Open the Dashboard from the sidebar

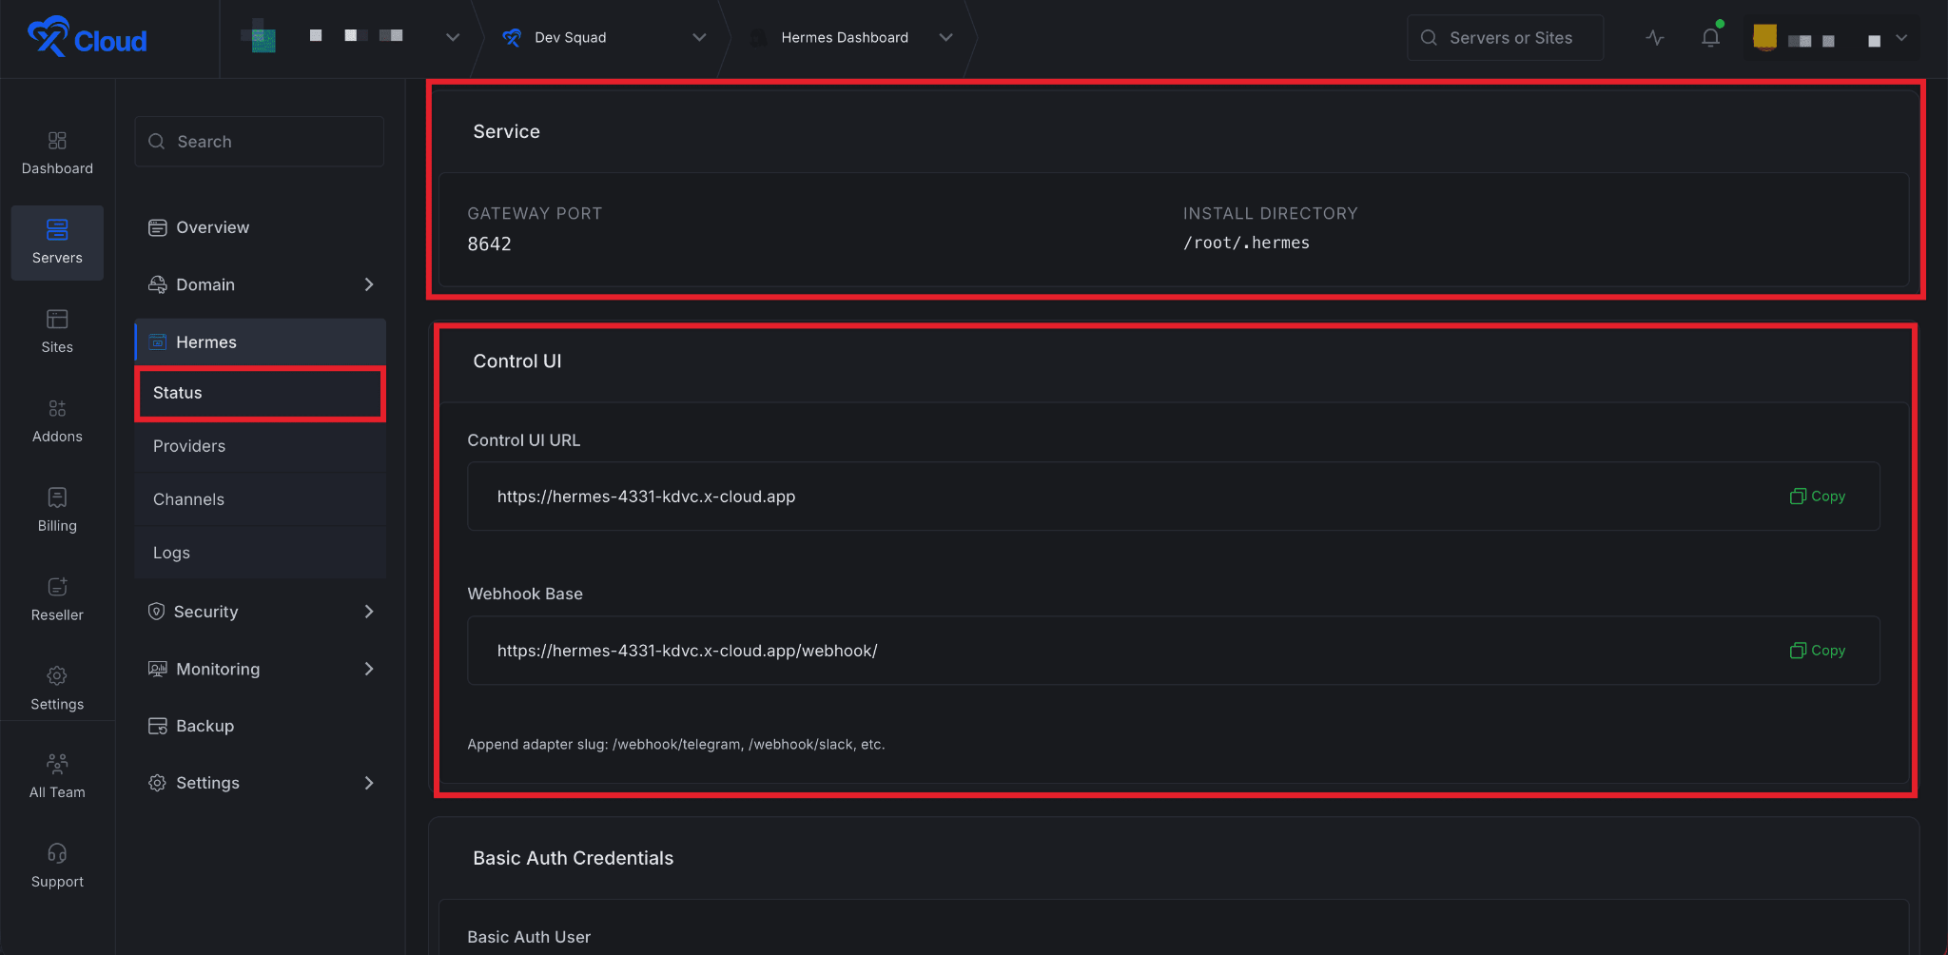[x=57, y=152]
